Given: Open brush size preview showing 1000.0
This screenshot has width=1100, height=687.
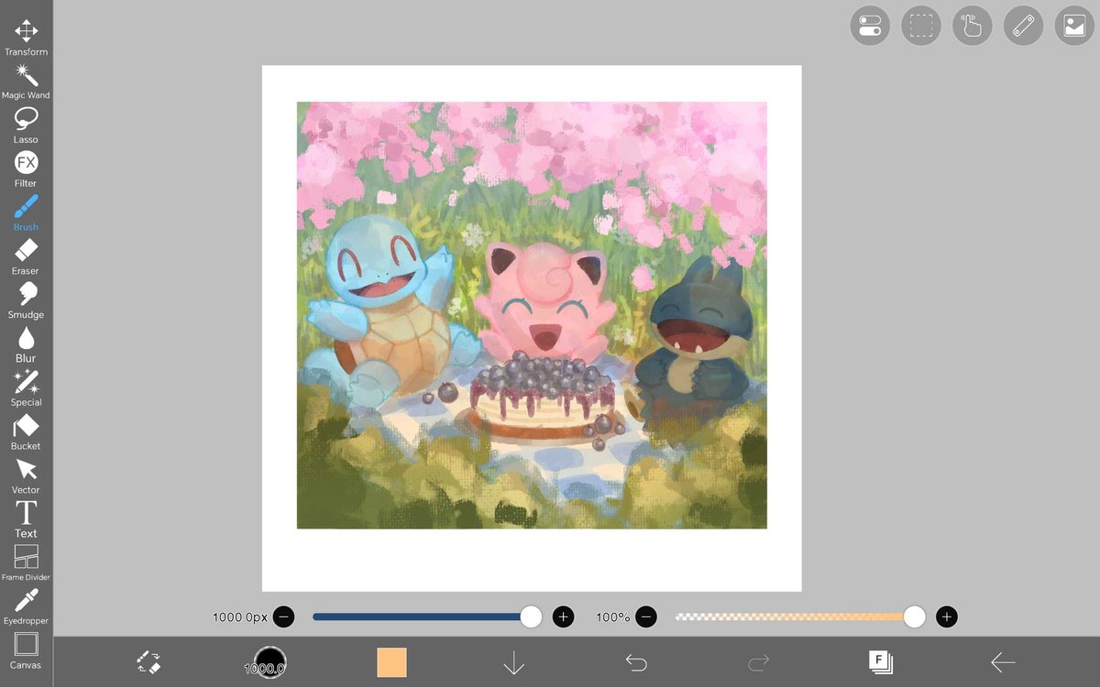Looking at the screenshot, I should click(269, 662).
